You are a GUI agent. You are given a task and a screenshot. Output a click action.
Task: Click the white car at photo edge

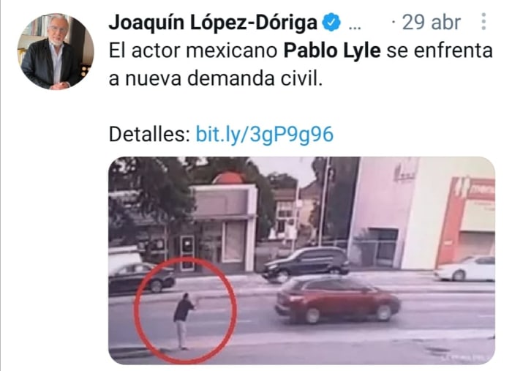[x=464, y=268]
